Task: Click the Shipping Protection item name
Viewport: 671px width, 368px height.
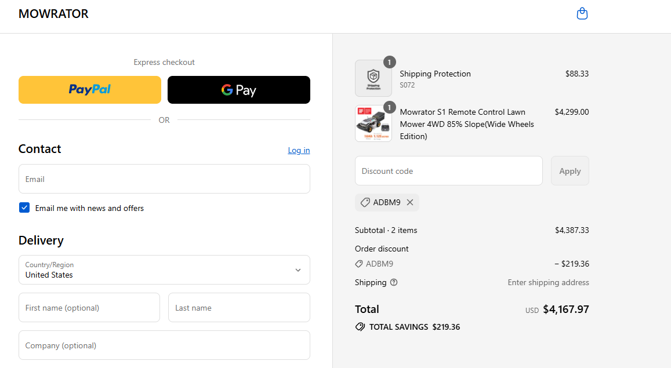Action: point(435,74)
